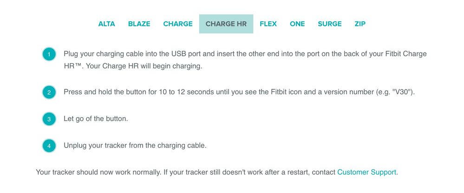Open the Customer Support link

(x=366, y=172)
